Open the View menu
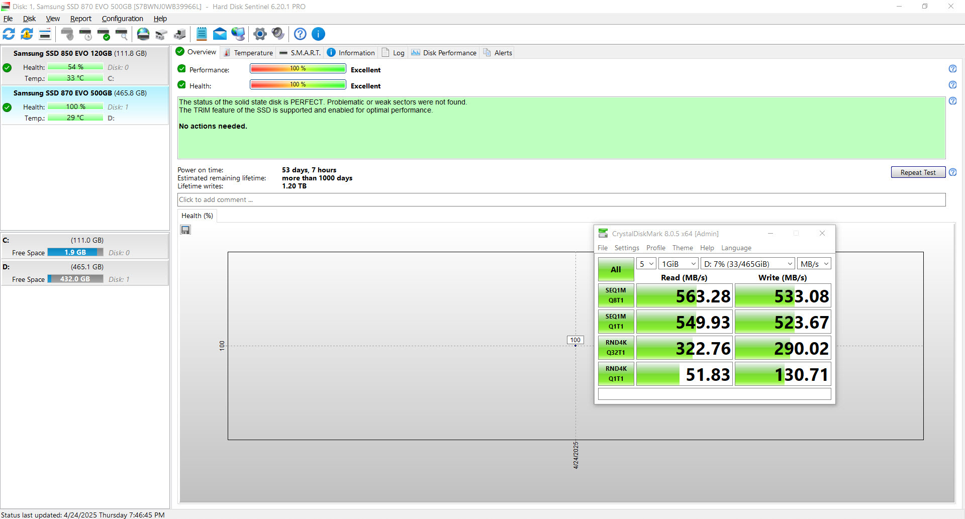 coord(53,19)
